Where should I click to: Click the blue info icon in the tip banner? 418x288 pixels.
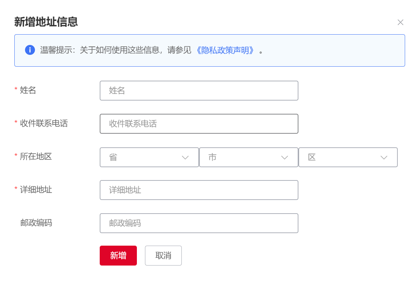(x=30, y=50)
